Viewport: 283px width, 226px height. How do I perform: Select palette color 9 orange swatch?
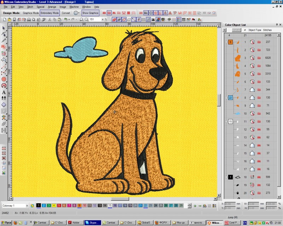click(79, 206)
